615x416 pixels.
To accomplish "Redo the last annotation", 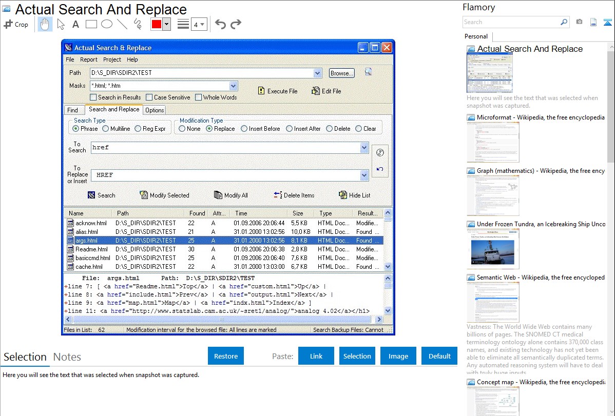I will click(x=236, y=24).
